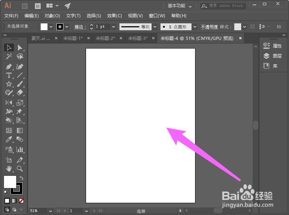
Task: Select the Star tool
Action: (9, 84)
